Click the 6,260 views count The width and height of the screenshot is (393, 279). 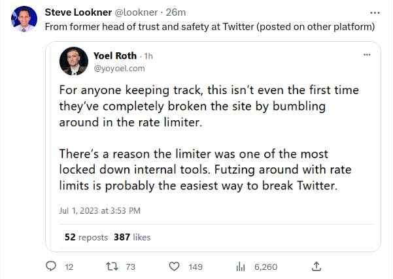[x=265, y=267]
